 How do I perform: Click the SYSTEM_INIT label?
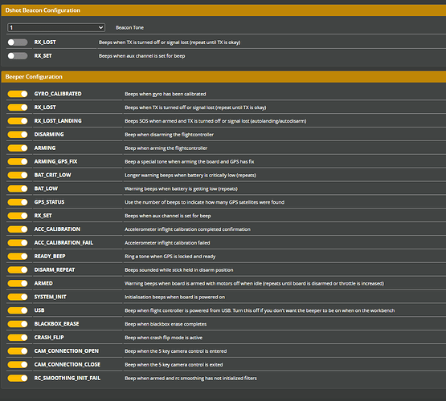(50, 297)
